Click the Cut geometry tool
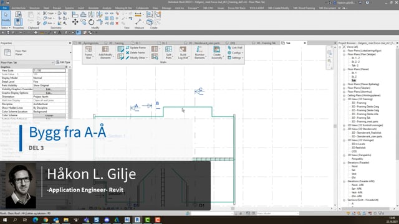399x224 pixels. [x=48, y=18]
